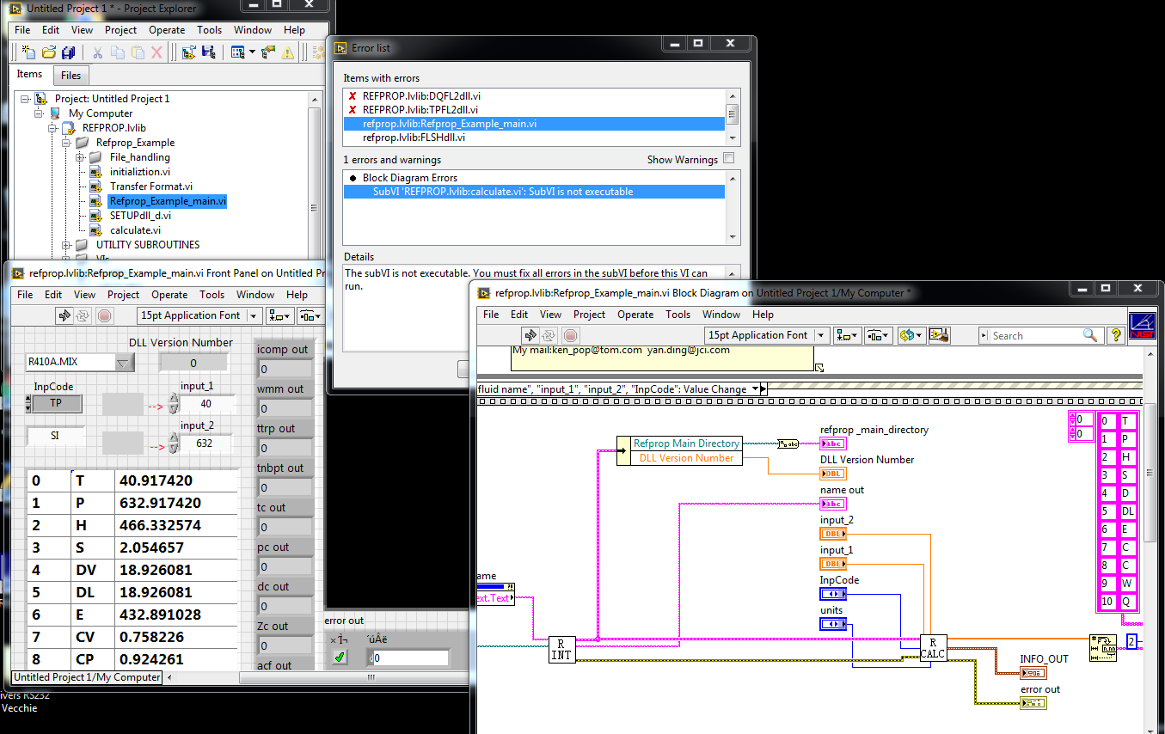1165x734 pixels.
Task: Click Clean Up Diagram broom icon
Action: click(939, 335)
